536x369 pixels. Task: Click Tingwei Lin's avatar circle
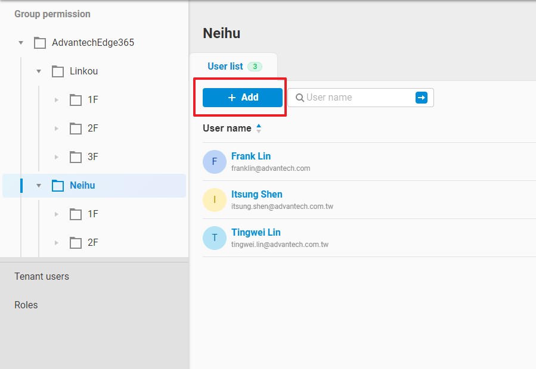(x=214, y=237)
